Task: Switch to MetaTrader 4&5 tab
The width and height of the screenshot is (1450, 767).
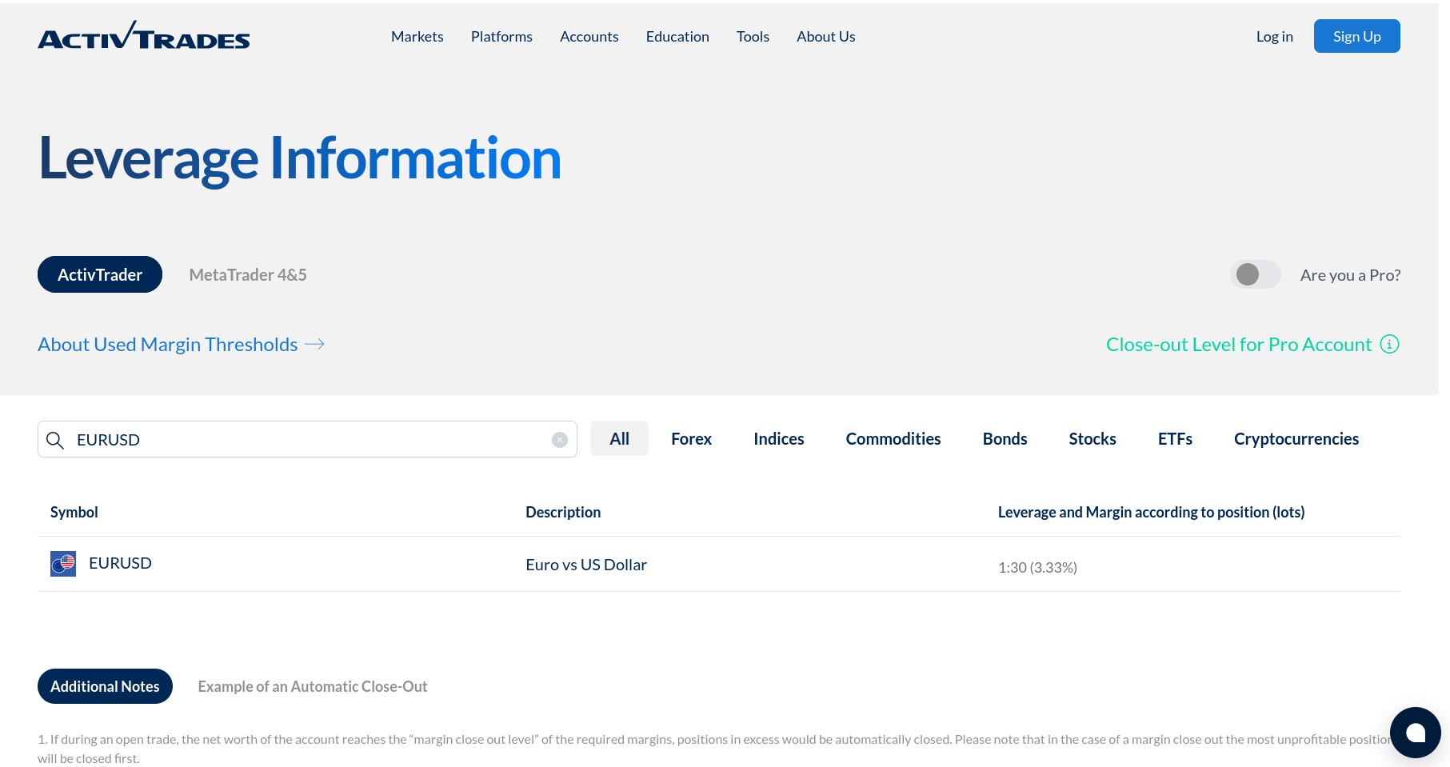Action: (248, 275)
